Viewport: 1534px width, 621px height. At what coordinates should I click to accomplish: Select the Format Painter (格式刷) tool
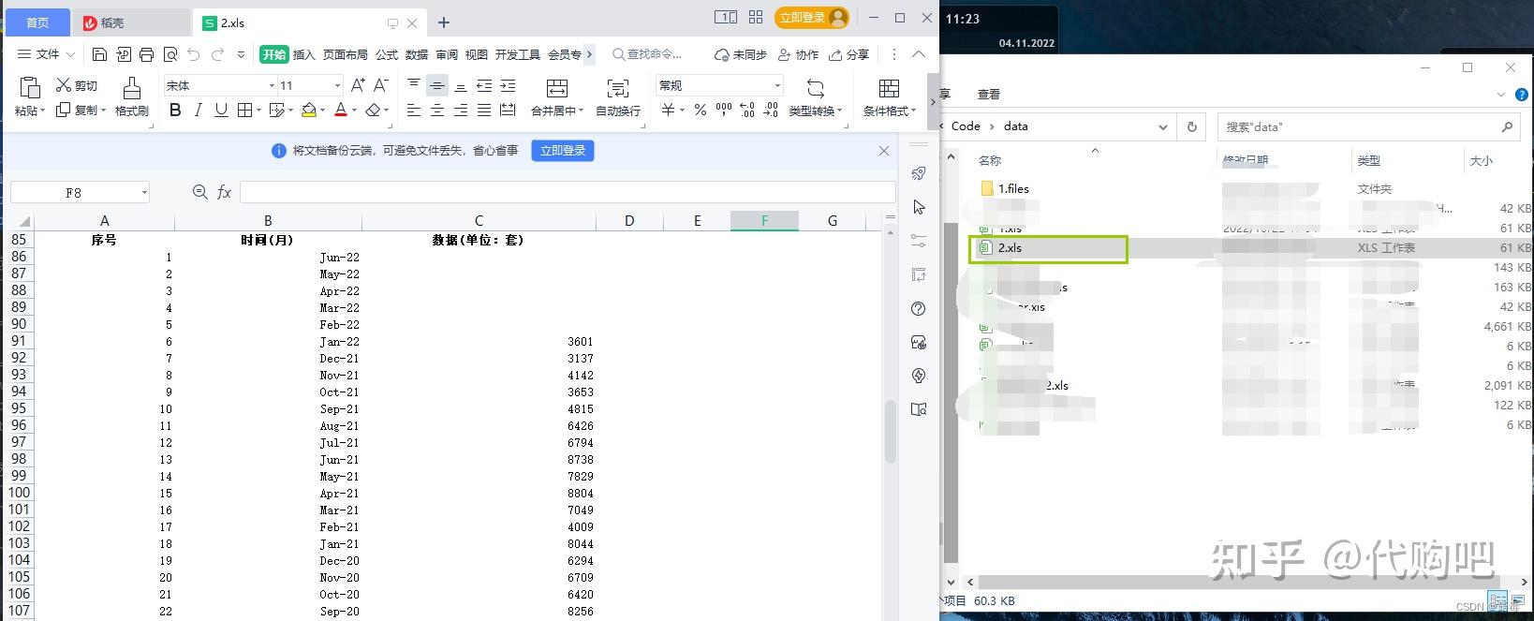pos(131,97)
